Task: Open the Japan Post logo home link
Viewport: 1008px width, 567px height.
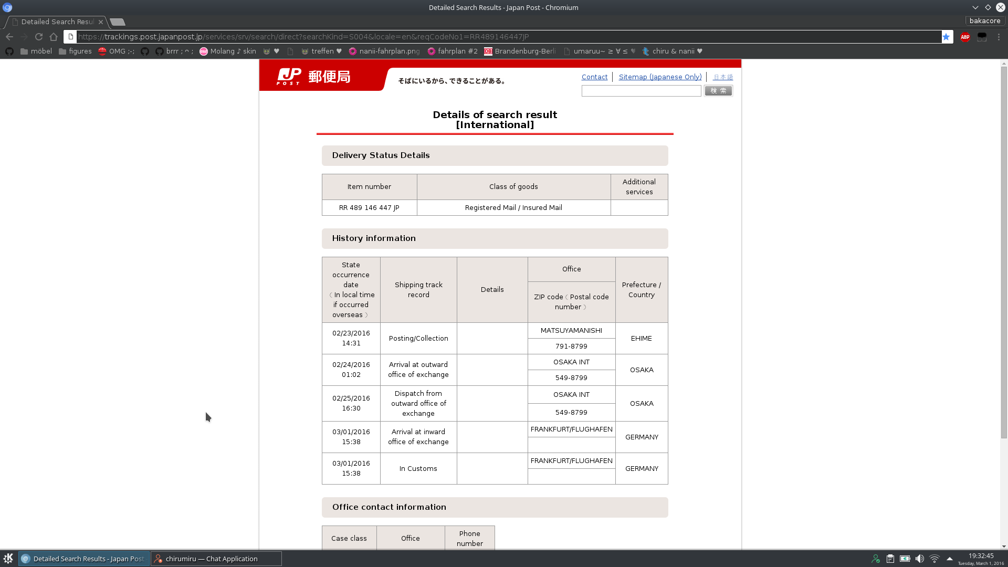Action: [313, 77]
